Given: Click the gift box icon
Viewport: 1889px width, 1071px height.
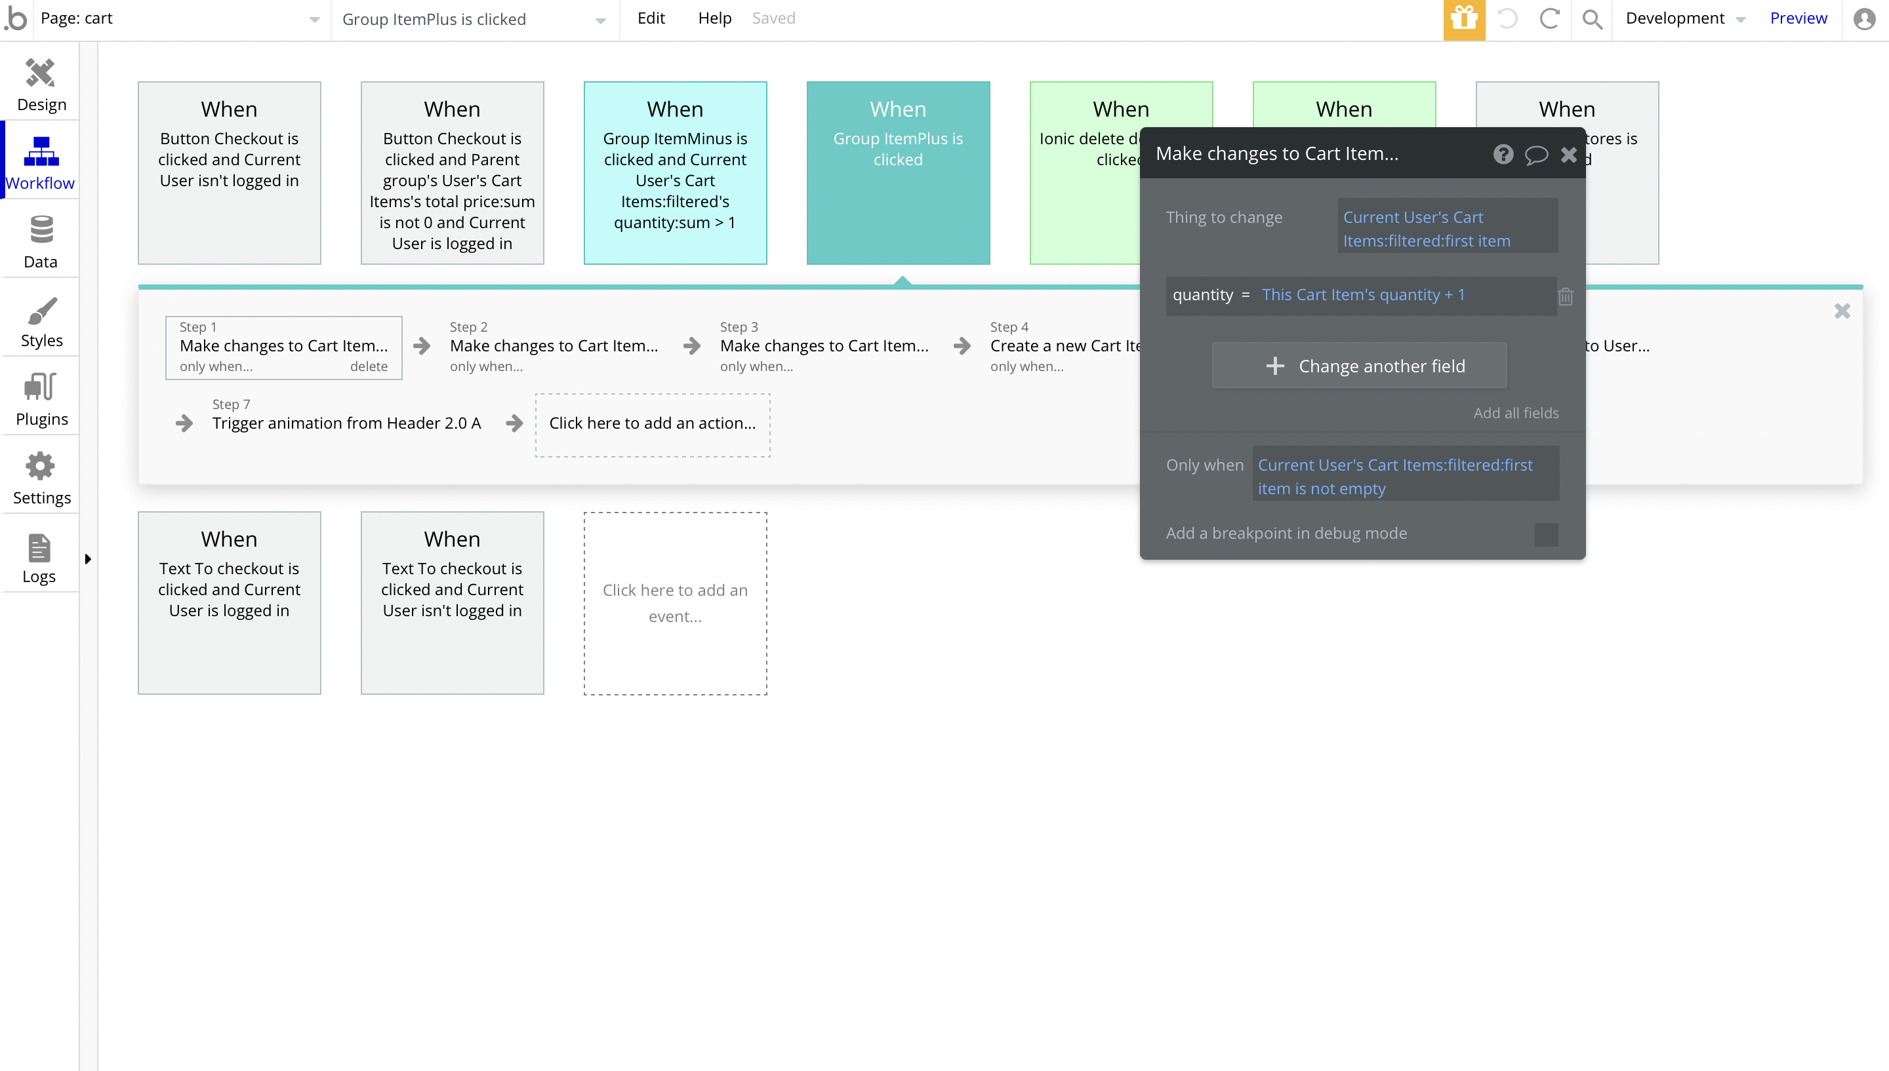Looking at the screenshot, I should [1464, 18].
